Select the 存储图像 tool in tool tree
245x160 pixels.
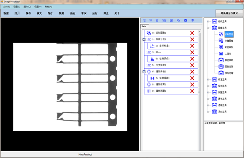229,41
